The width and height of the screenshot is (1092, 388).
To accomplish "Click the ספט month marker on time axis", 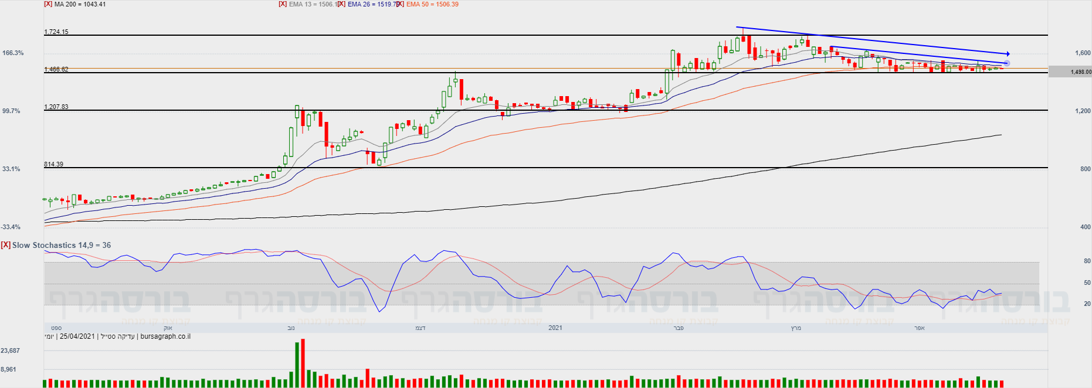I will (56, 328).
